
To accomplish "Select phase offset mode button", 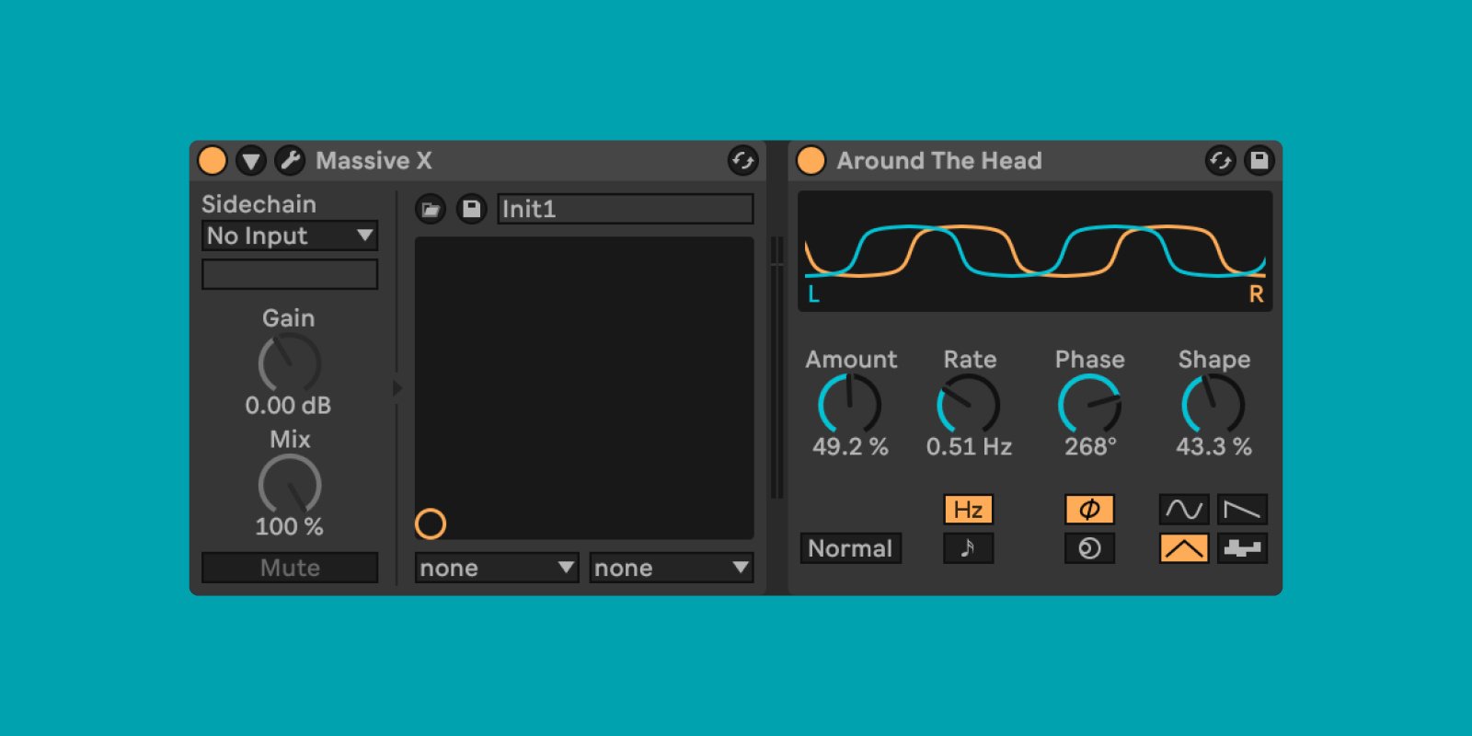I will tap(1090, 510).
